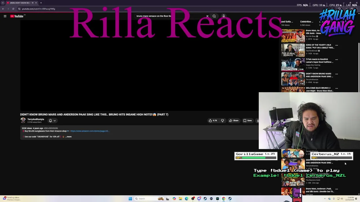Open Bruno Mars Smokin Out The video title
The width and height of the screenshot is (360, 202).
click(320, 190)
